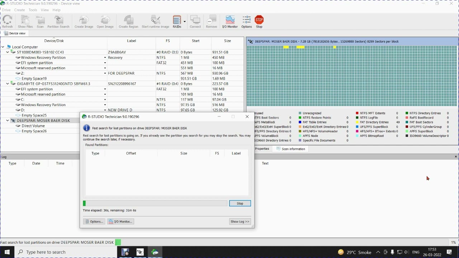Screen dimensions: 459x258
Task: Click the Label column header in device list
Action: (x=131, y=41)
